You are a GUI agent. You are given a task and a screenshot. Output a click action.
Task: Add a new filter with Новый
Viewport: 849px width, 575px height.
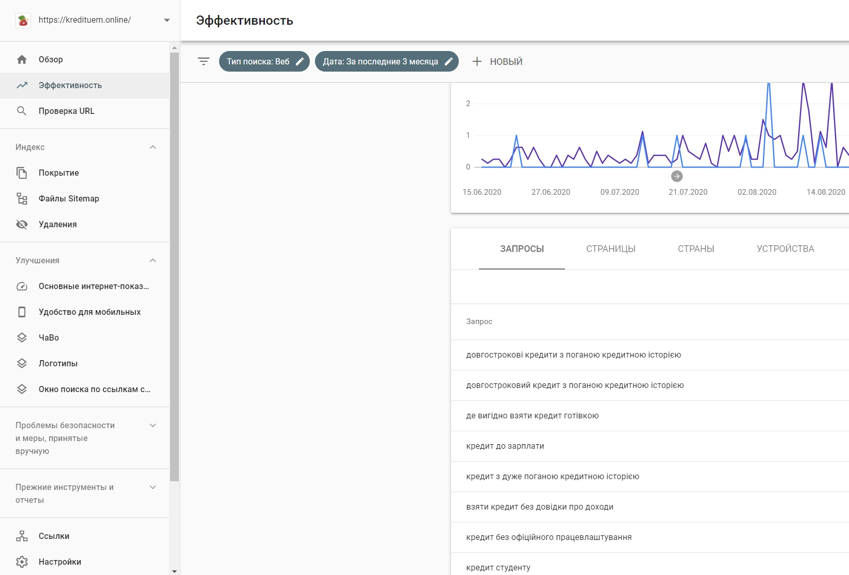[497, 61]
